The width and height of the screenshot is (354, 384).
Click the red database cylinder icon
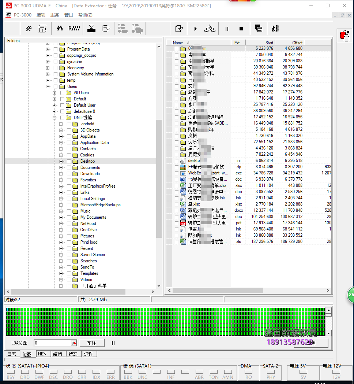pyautogui.click(x=344, y=36)
